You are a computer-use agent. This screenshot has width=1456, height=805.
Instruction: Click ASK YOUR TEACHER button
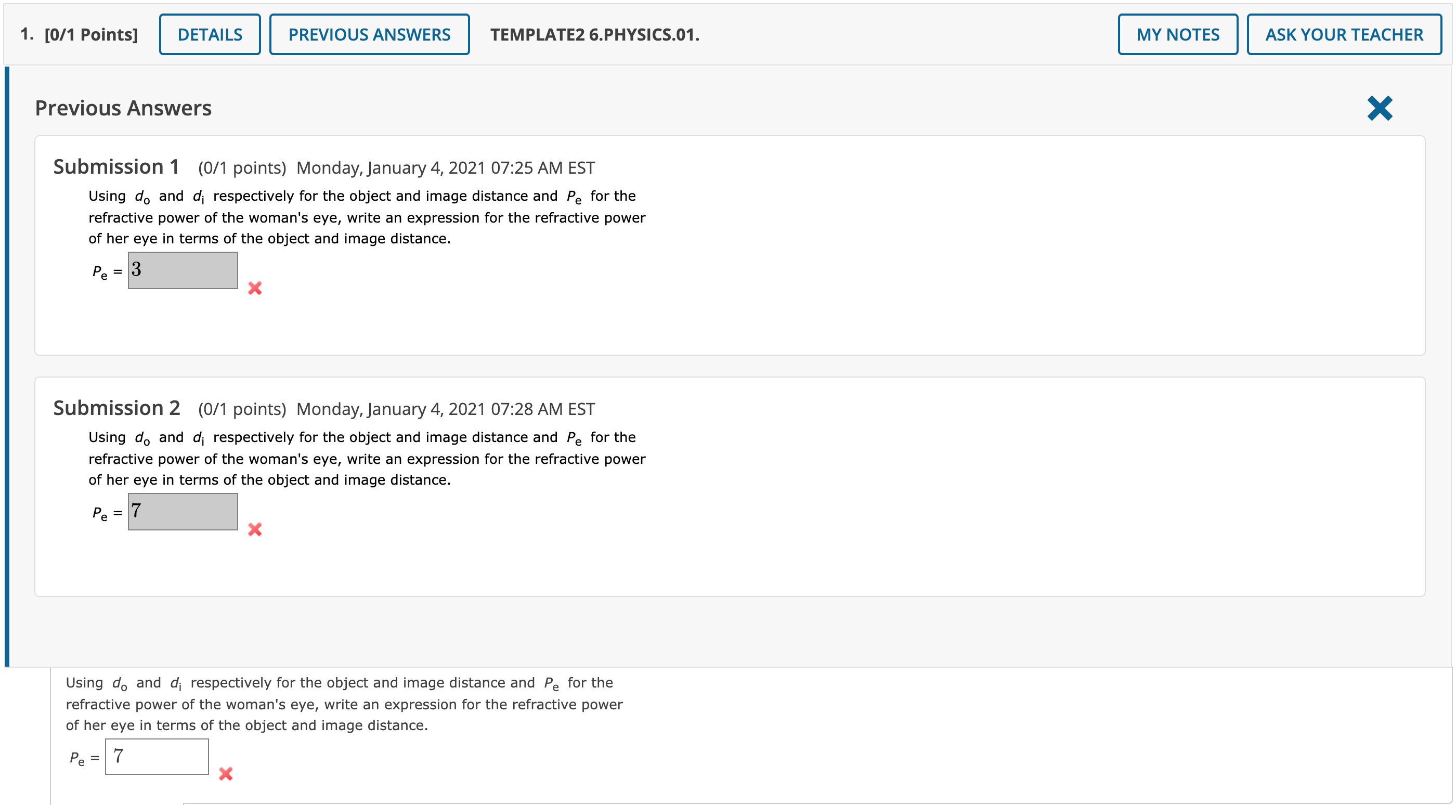pos(1343,36)
